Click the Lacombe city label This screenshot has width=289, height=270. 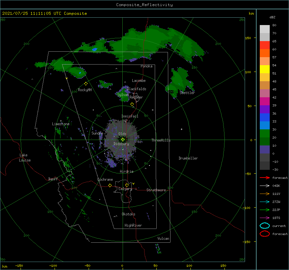click(x=139, y=81)
